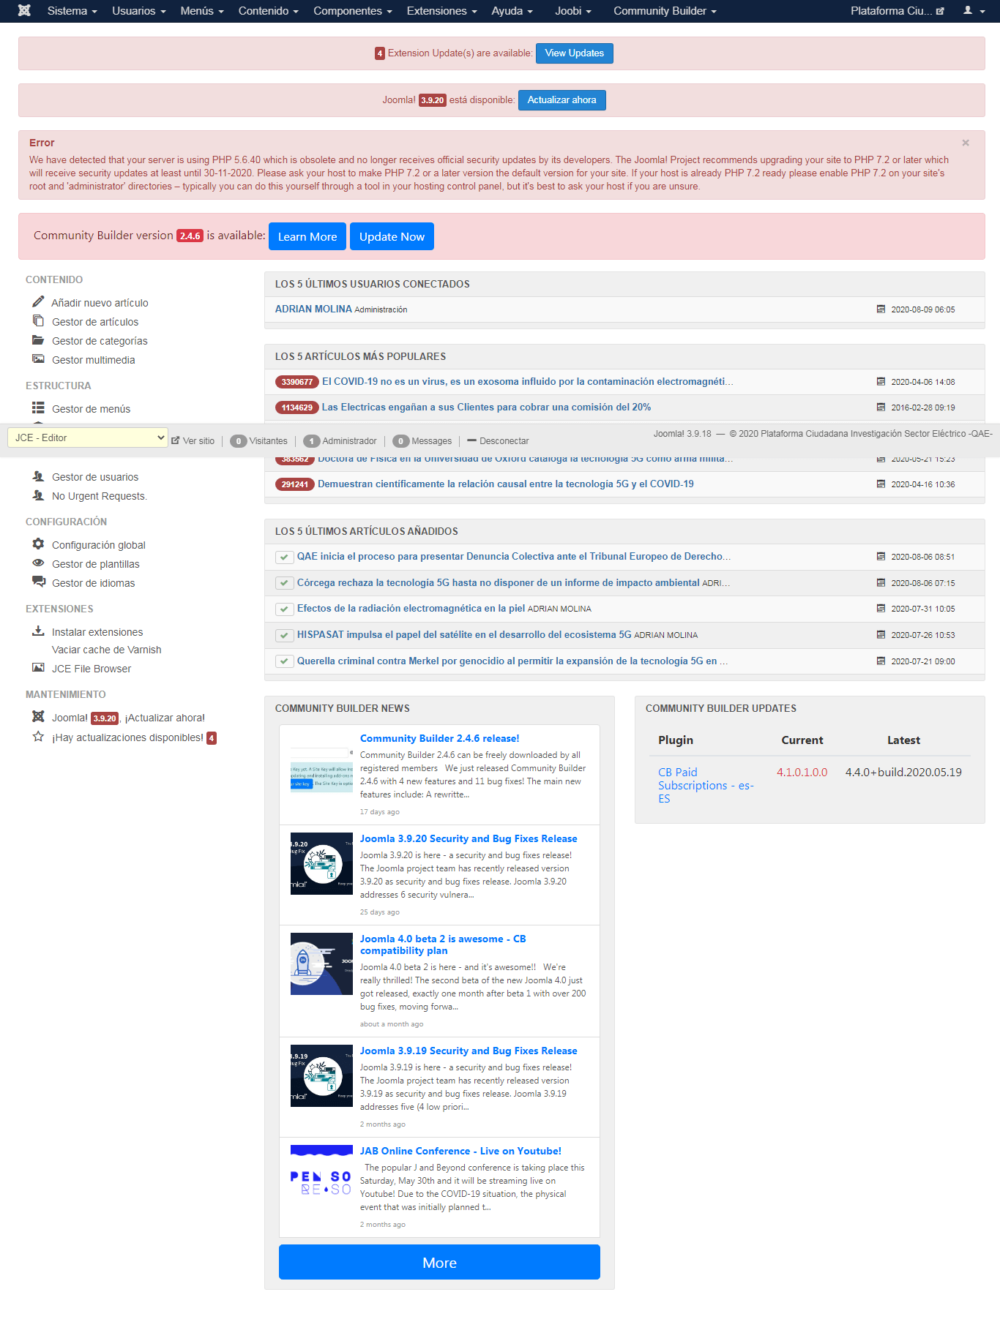Open the Extensiones menu
Viewport: 1000px width, 1341px height.
442,11
